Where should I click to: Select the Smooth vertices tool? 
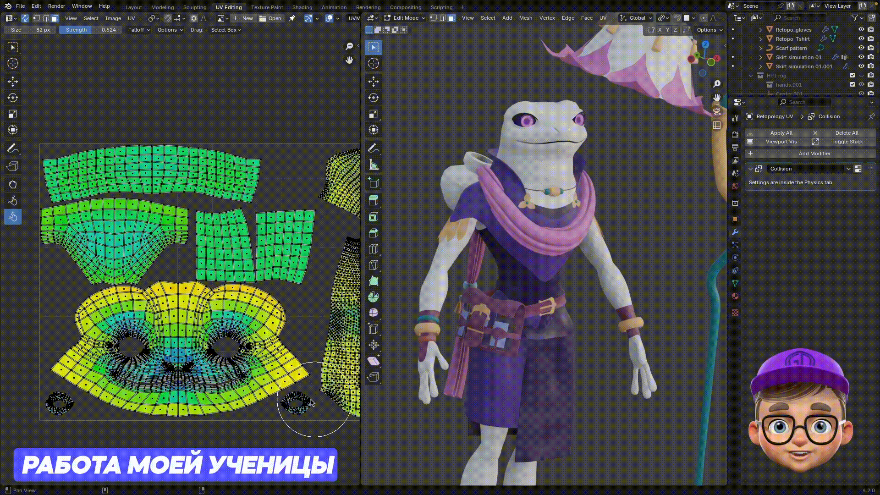pos(374,313)
